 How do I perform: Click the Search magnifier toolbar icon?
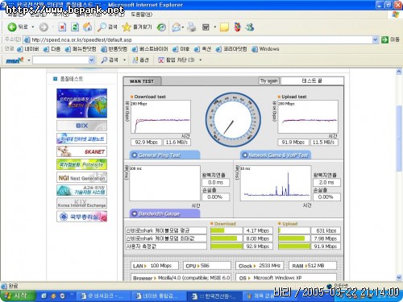tap(102, 27)
